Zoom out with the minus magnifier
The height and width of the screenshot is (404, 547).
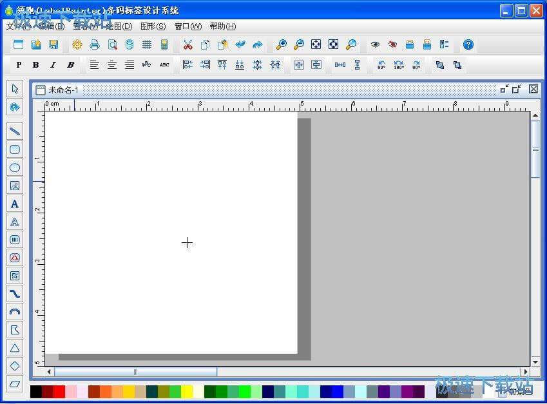pos(298,44)
